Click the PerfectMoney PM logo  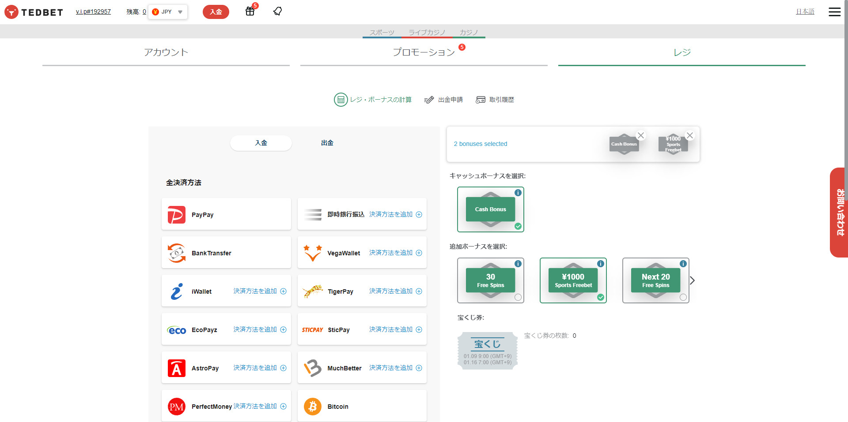pos(176,407)
